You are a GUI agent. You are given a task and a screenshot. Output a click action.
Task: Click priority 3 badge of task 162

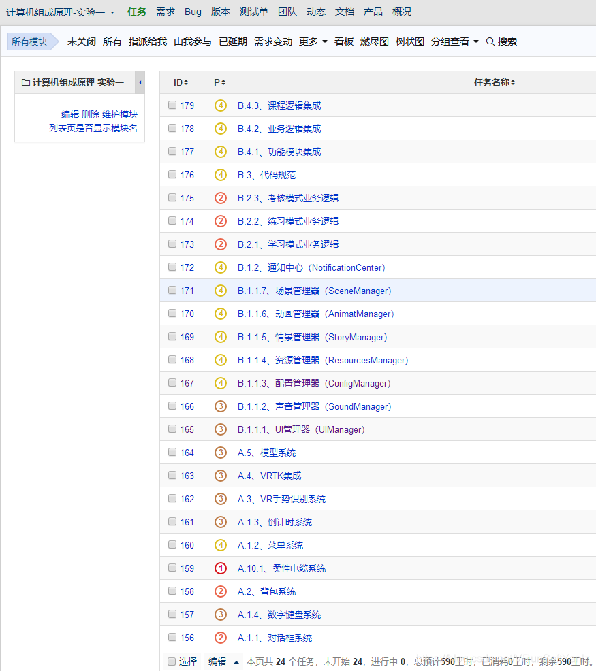pyautogui.click(x=220, y=499)
